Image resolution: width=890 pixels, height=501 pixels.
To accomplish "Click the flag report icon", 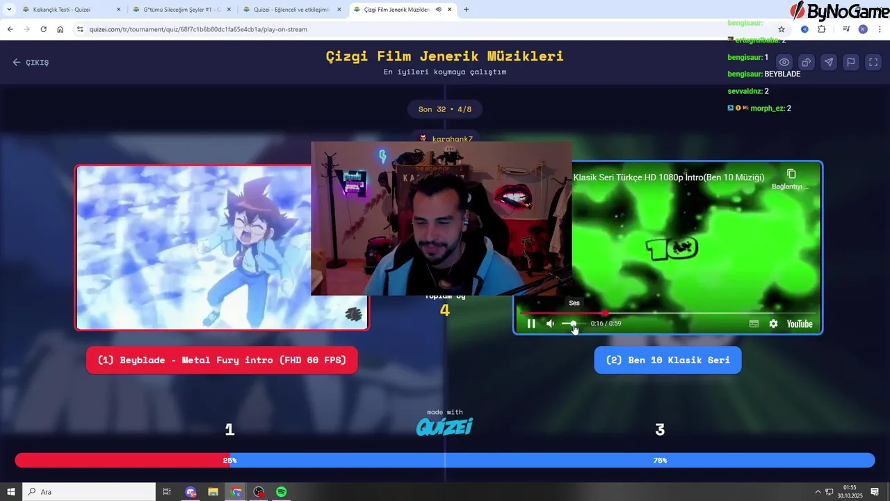I will [x=850, y=62].
